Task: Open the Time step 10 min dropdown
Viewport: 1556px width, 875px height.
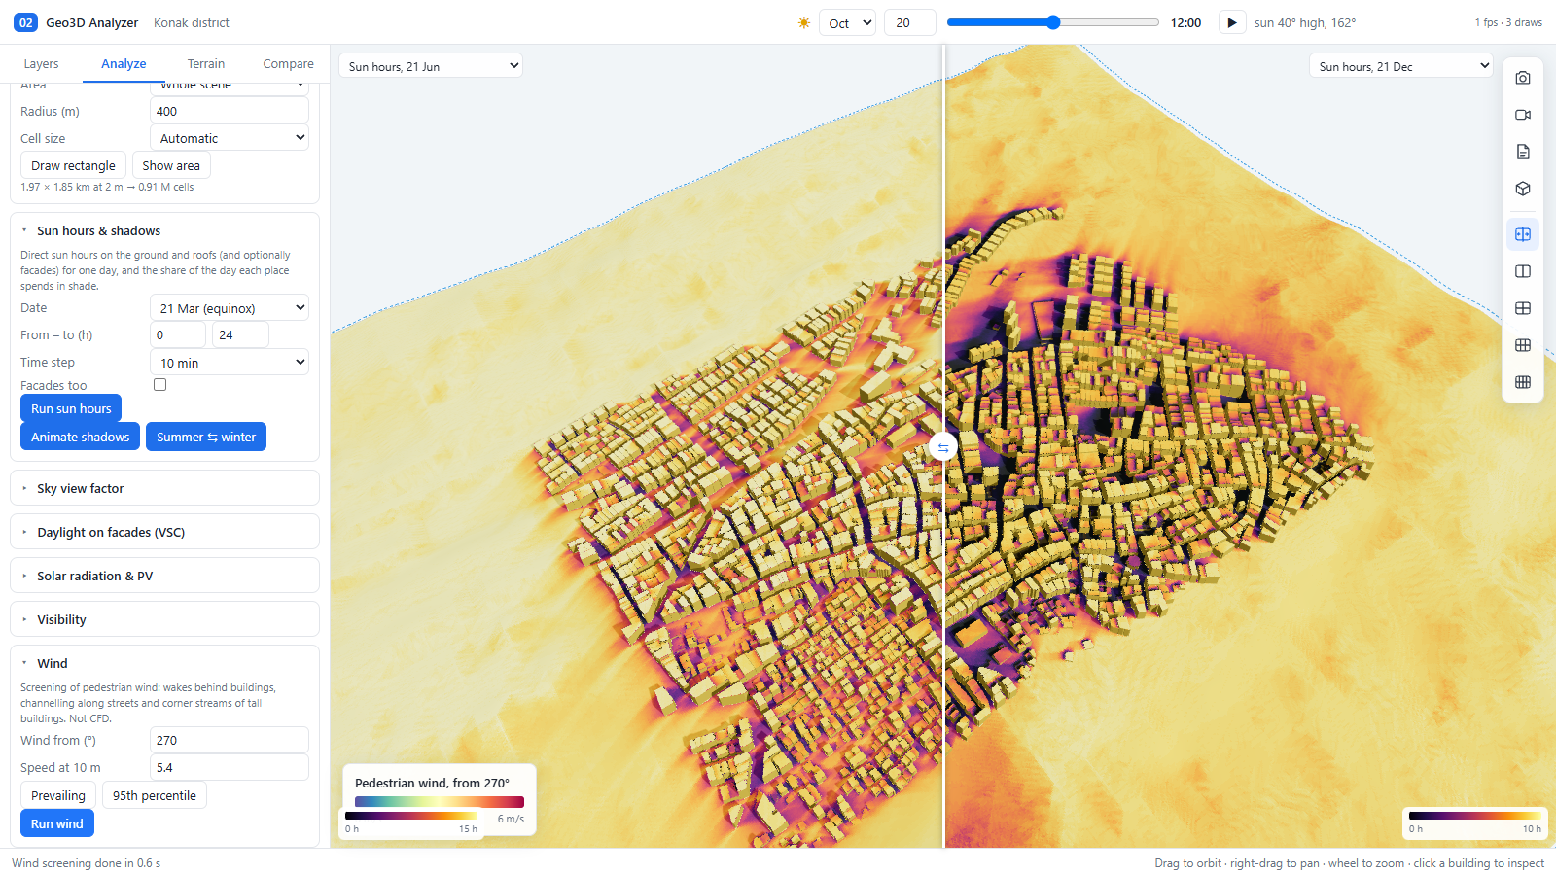Action: click(x=230, y=363)
